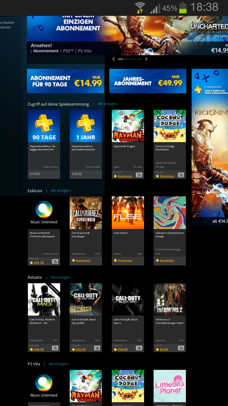Tap the mobile signal strength icon
The width and height of the screenshot is (228, 406).
(x=155, y=8)
